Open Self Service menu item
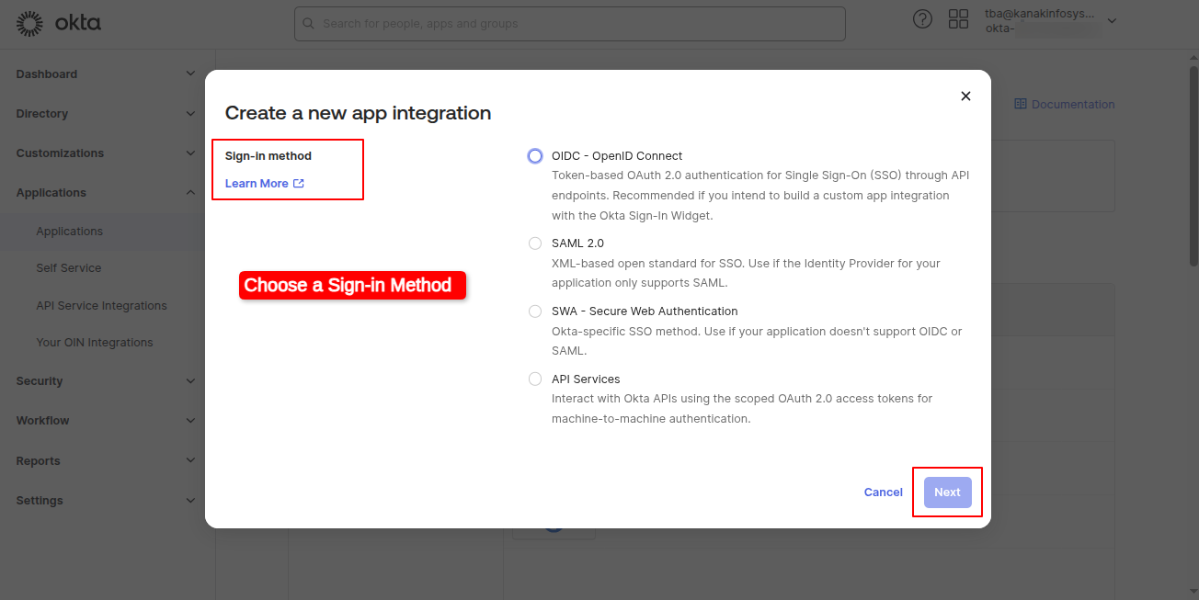 (x=69, y=268)
